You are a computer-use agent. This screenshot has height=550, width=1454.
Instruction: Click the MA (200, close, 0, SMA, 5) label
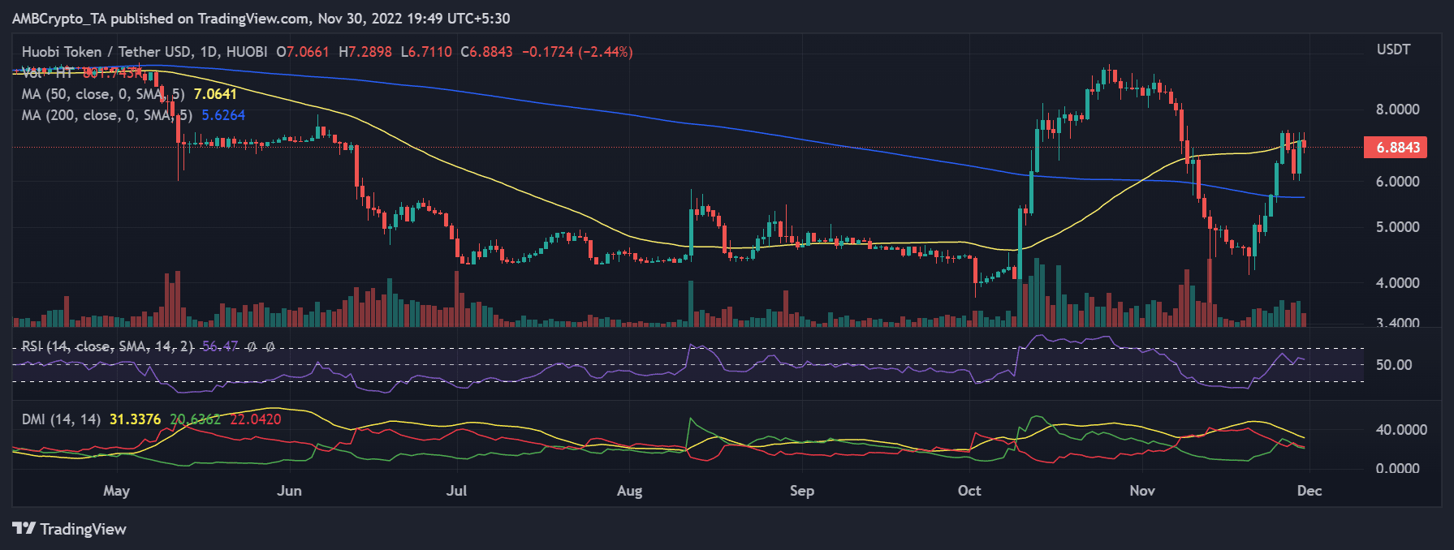107,115
